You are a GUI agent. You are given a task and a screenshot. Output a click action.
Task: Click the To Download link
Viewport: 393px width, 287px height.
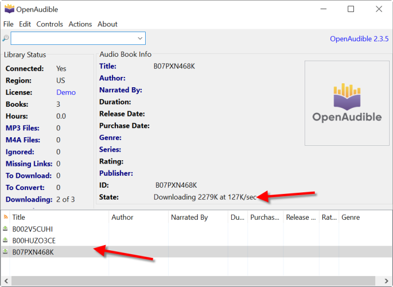(x=29, y=176)
